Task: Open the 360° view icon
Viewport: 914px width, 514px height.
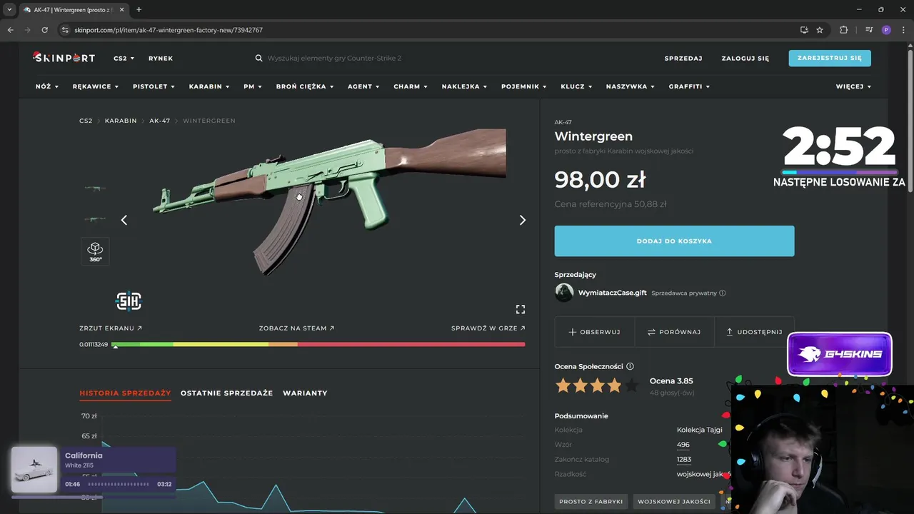Action: click(95, 251)
